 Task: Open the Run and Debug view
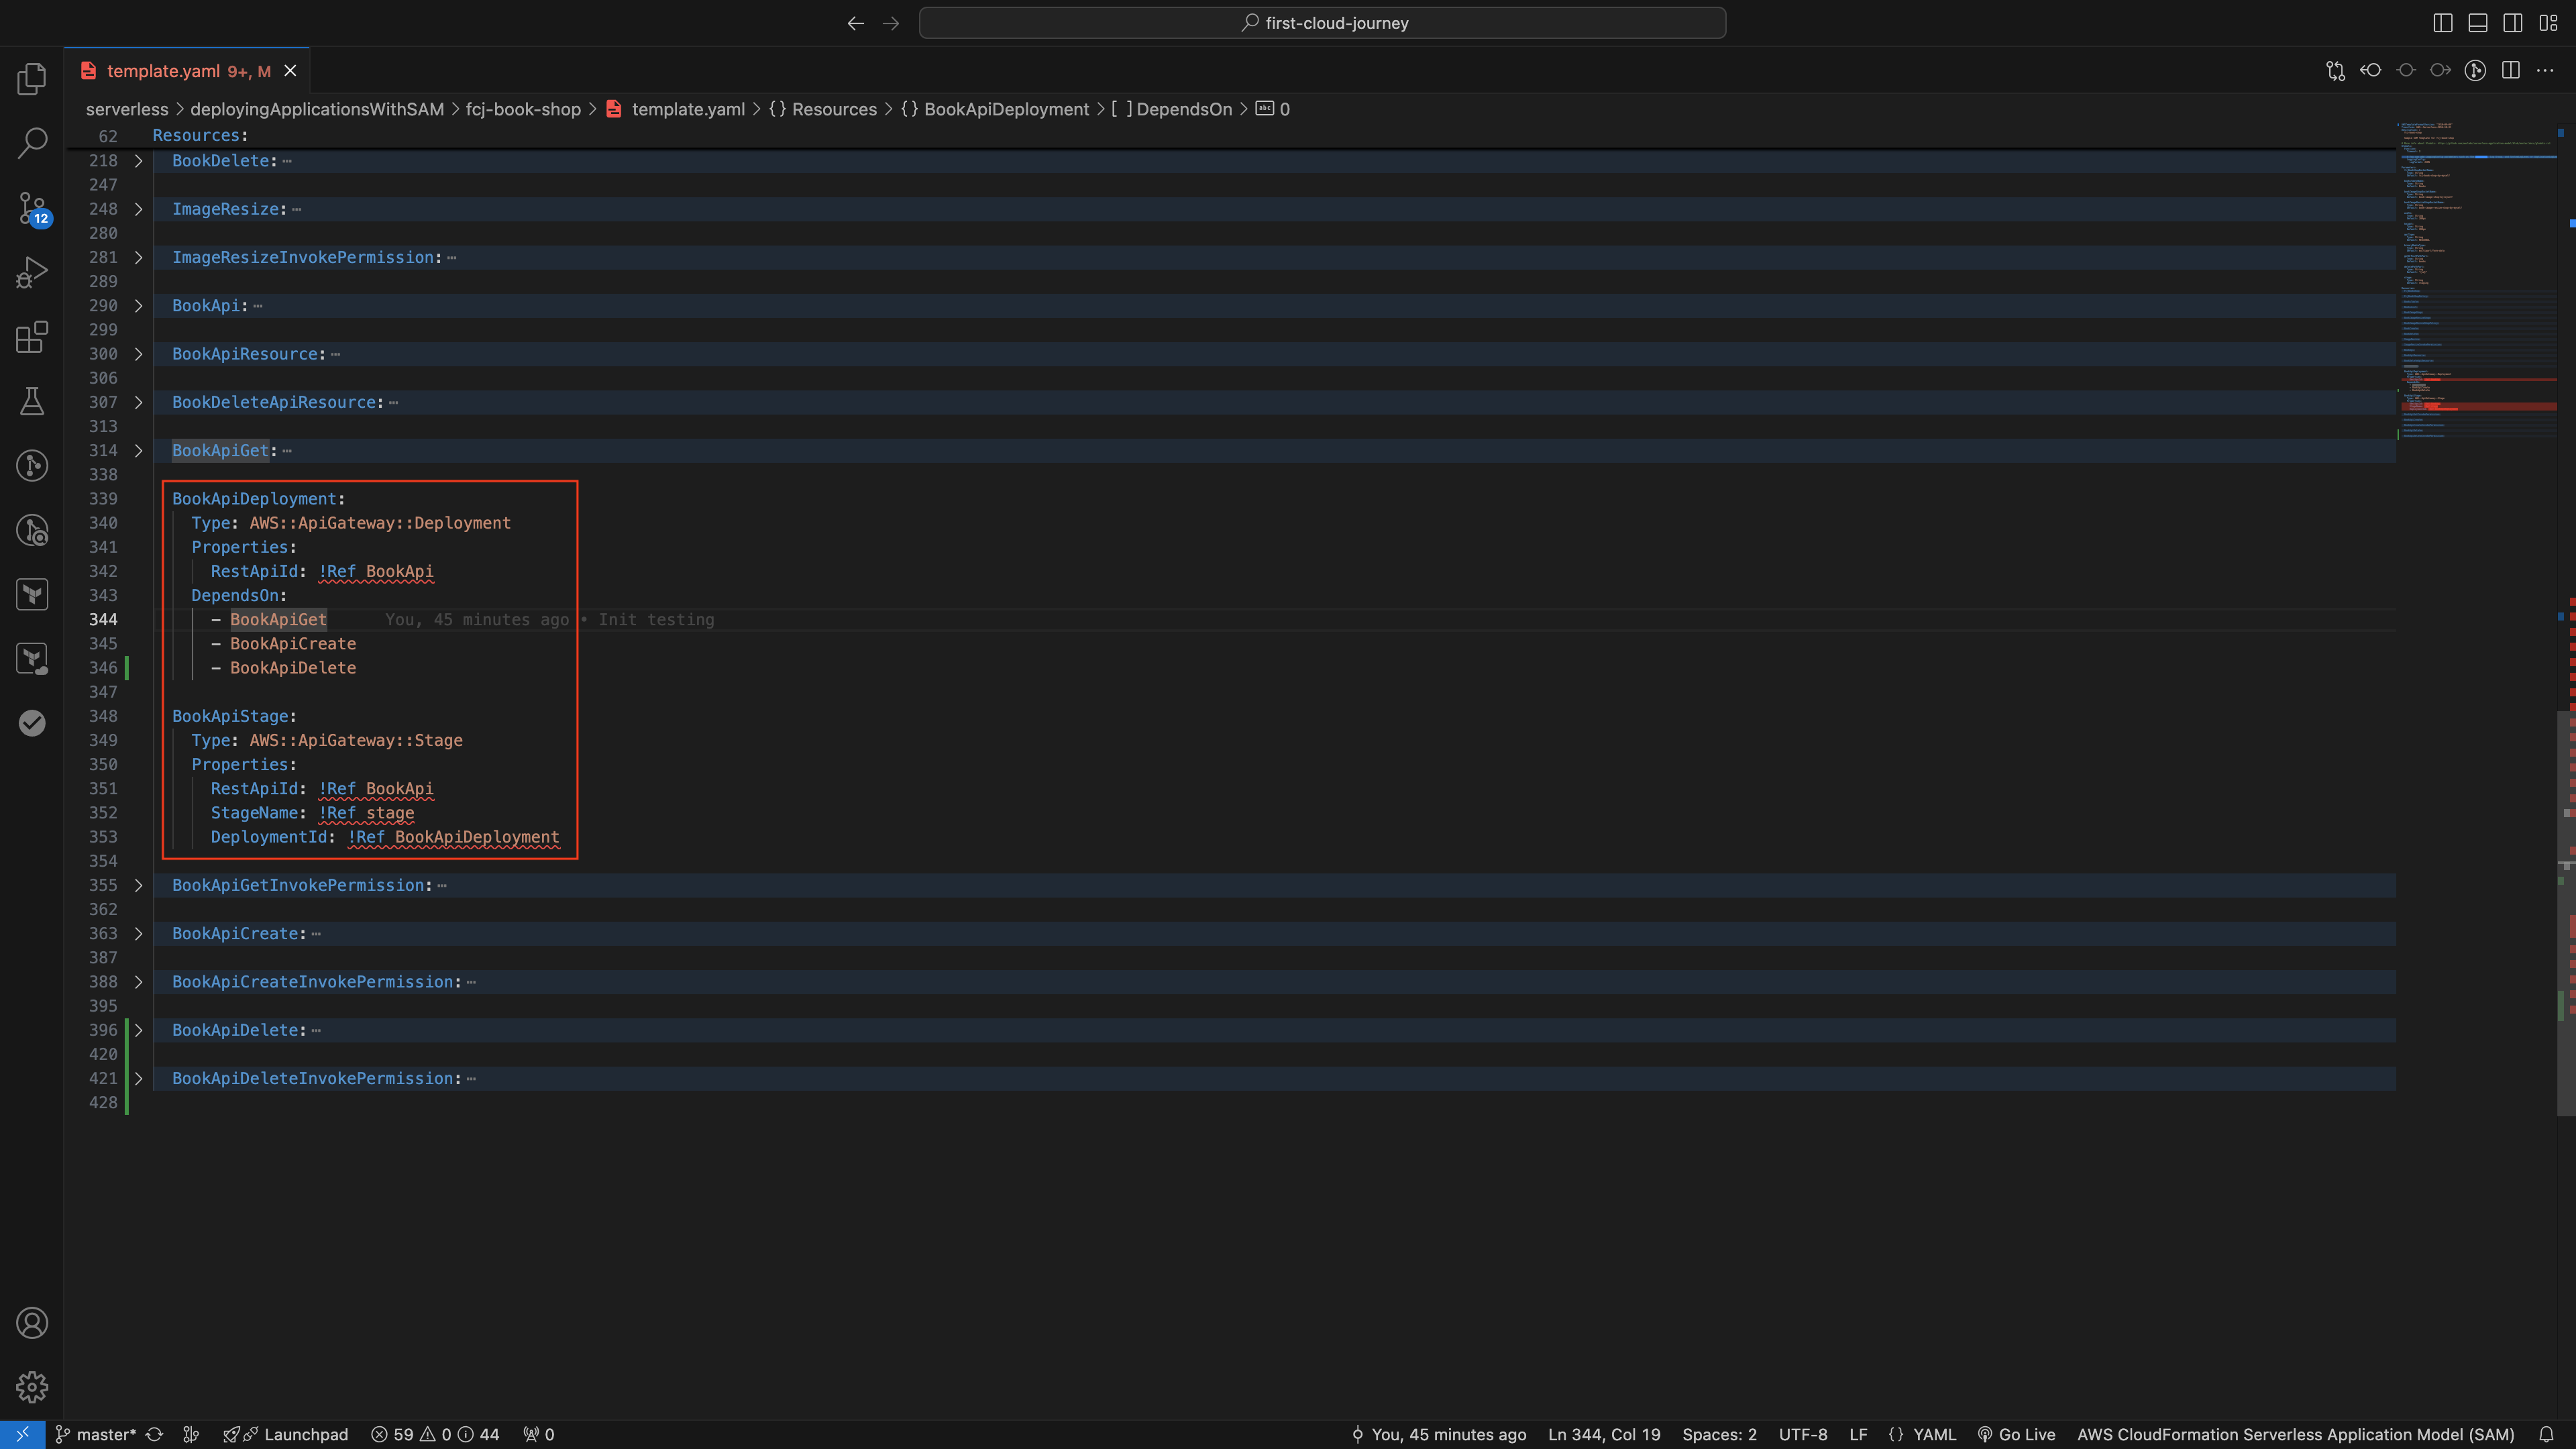point(32,272)
